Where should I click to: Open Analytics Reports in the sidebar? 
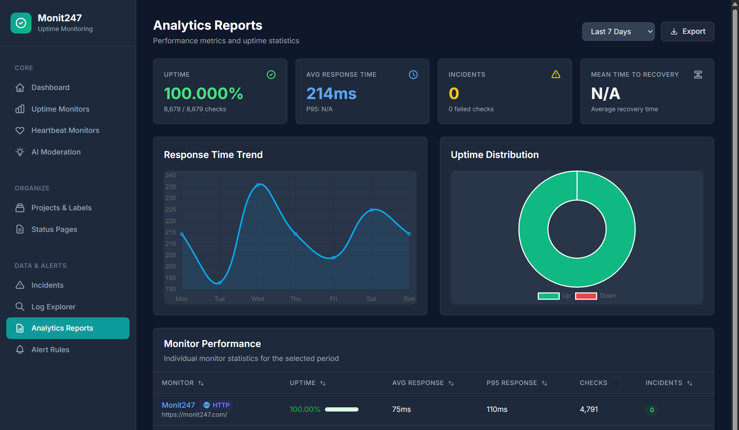62,328
